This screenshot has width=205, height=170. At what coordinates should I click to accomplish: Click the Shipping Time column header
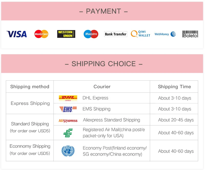174,87
